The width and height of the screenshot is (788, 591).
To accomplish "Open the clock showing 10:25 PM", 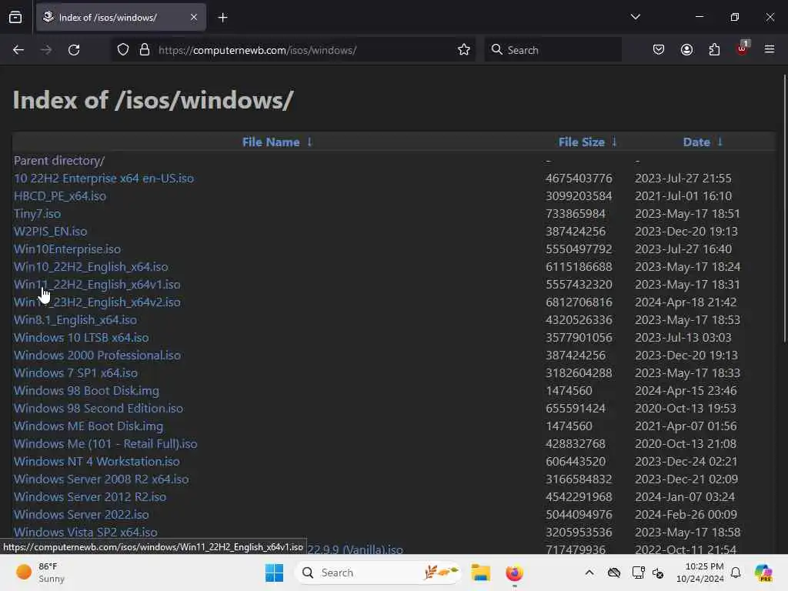I will tap(700, 573).
